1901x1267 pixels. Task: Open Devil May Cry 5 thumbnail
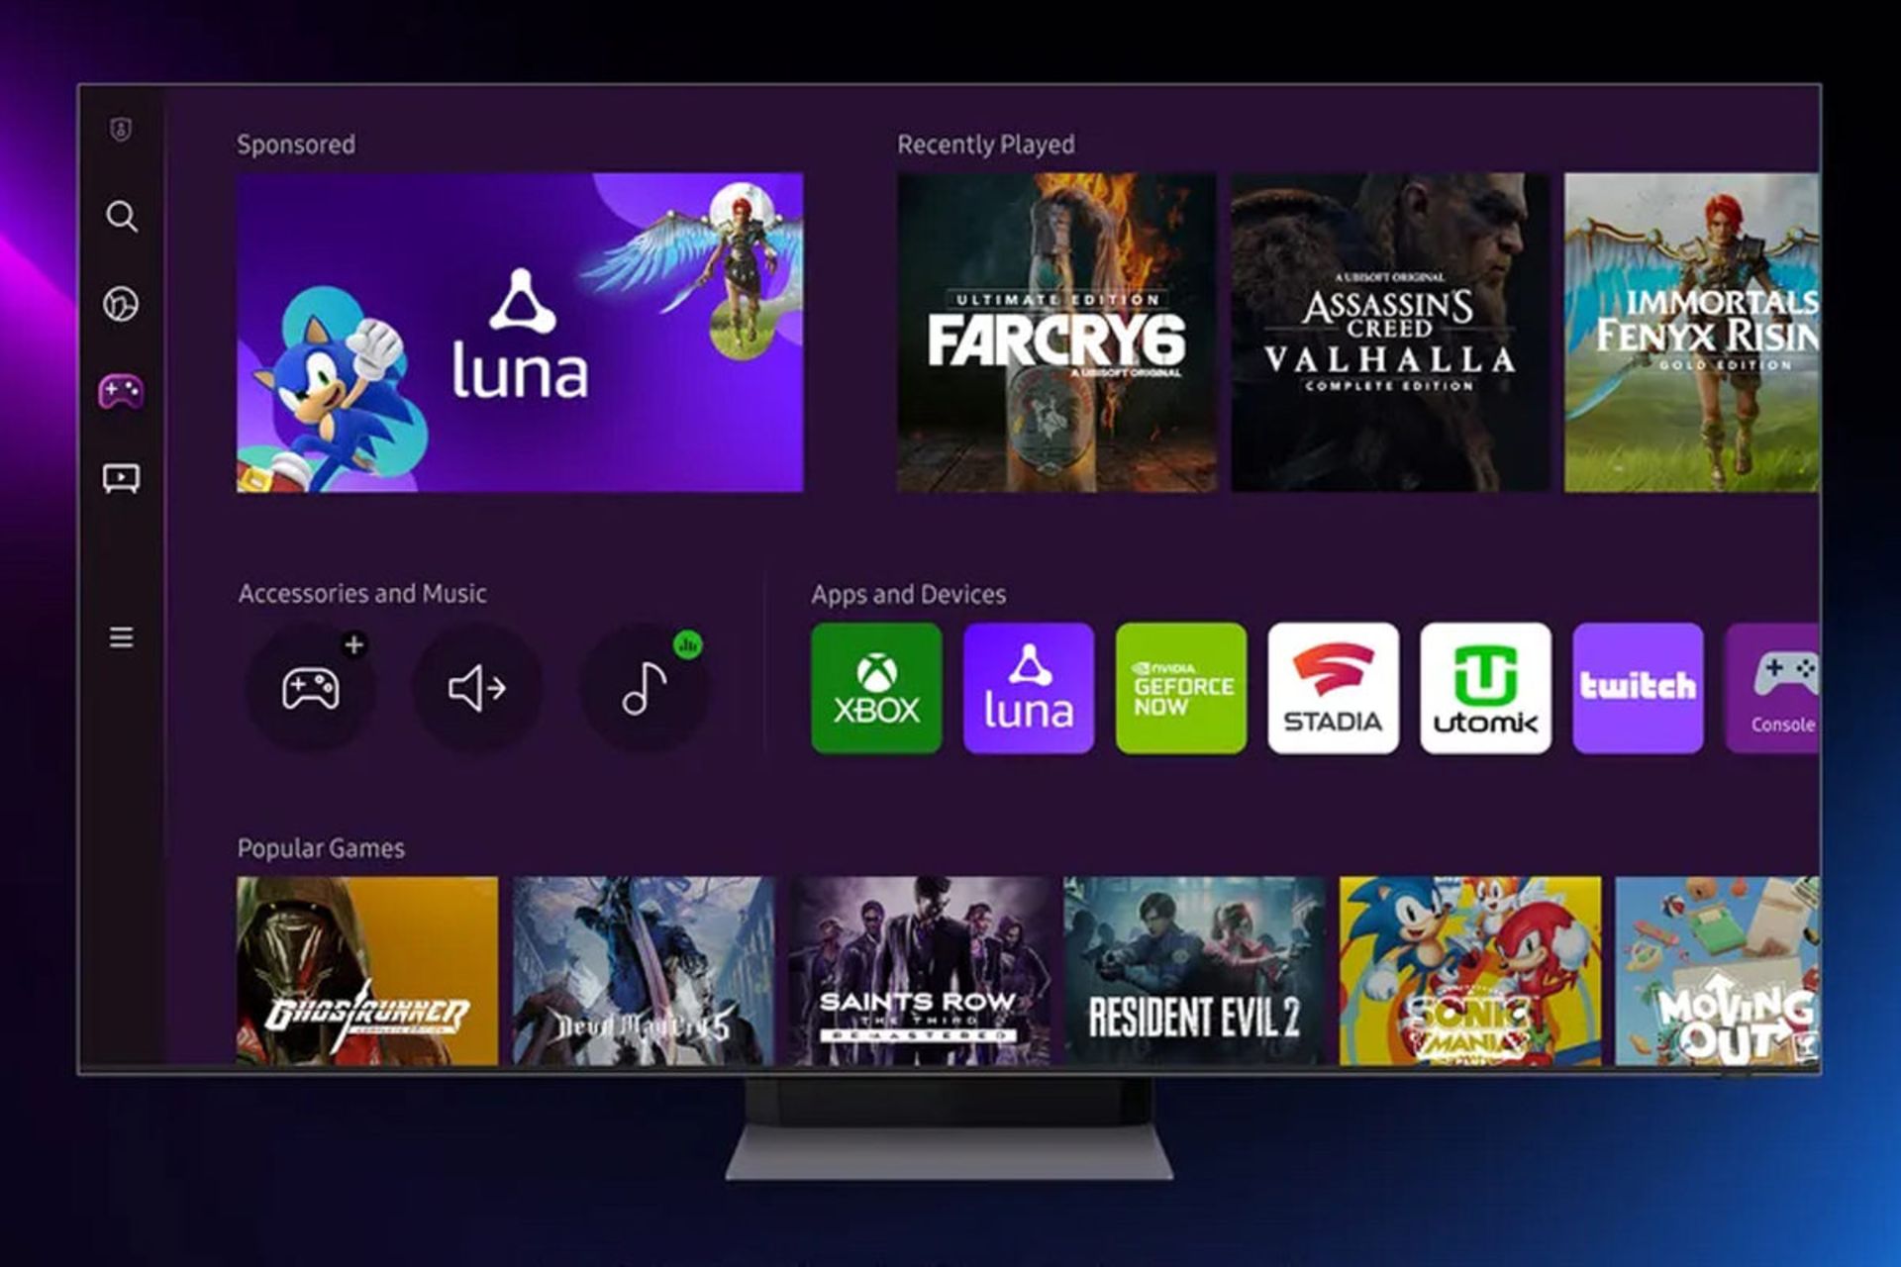643,971
